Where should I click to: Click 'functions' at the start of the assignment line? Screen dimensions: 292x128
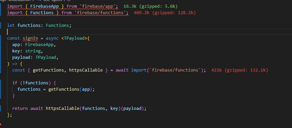pos(29,89)
